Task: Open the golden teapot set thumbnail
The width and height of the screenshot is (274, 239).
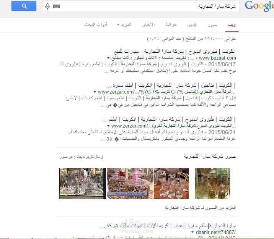Action: 212,183
